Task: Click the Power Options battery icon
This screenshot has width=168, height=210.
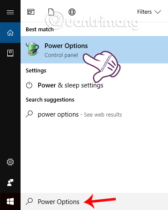Action: coord(33,49)
